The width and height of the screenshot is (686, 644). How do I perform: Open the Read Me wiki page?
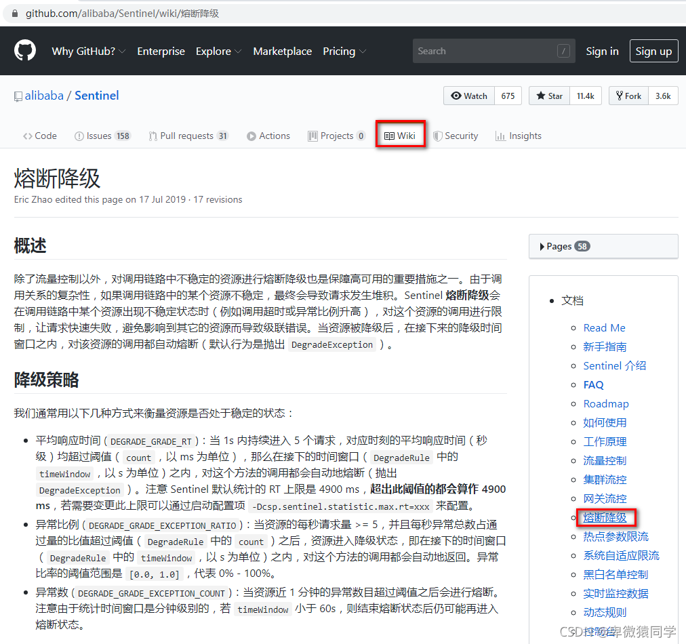pos(604,327)
